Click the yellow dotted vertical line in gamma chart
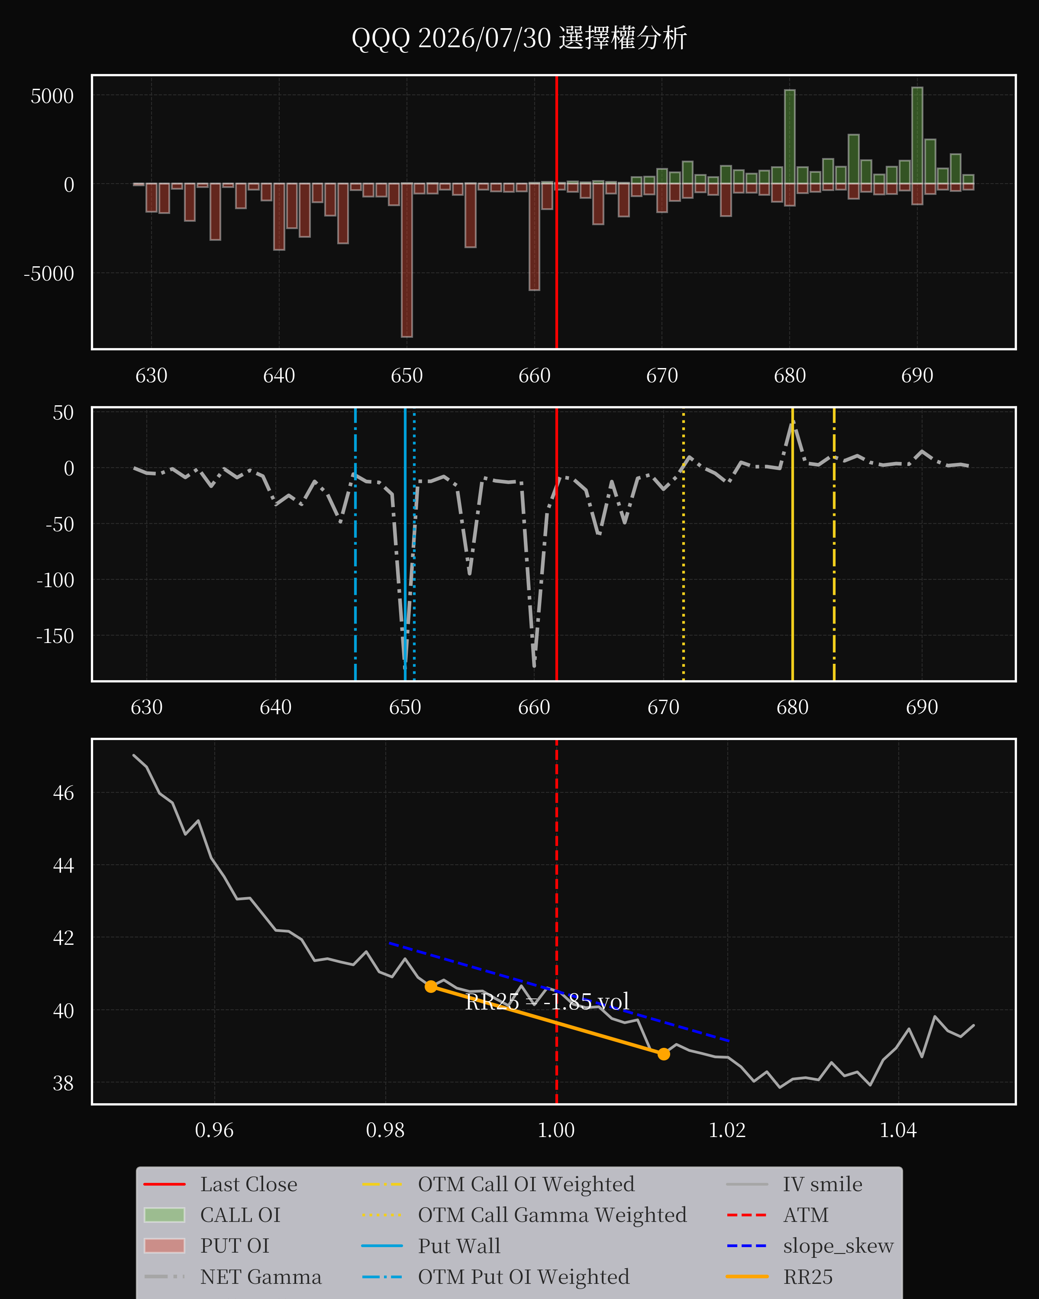Image resolution: width=1039 pixels, height=1299 pixels. [684, 545]
